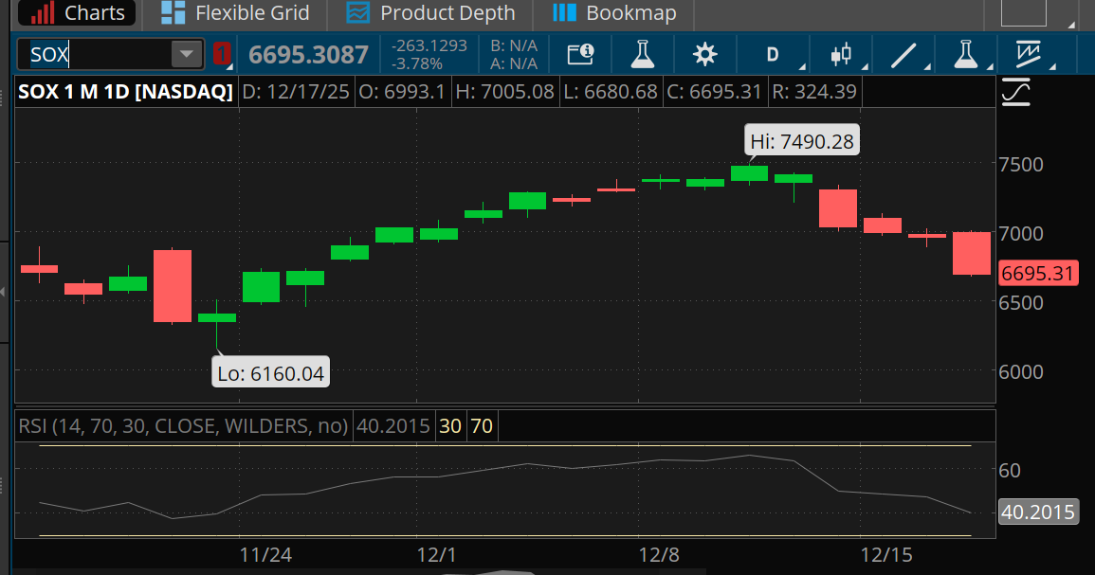The height and width of the screenshot is (575, 1095).
Task: Click the Lo: 6160.04 price bubble
Action: coord(270,373)
